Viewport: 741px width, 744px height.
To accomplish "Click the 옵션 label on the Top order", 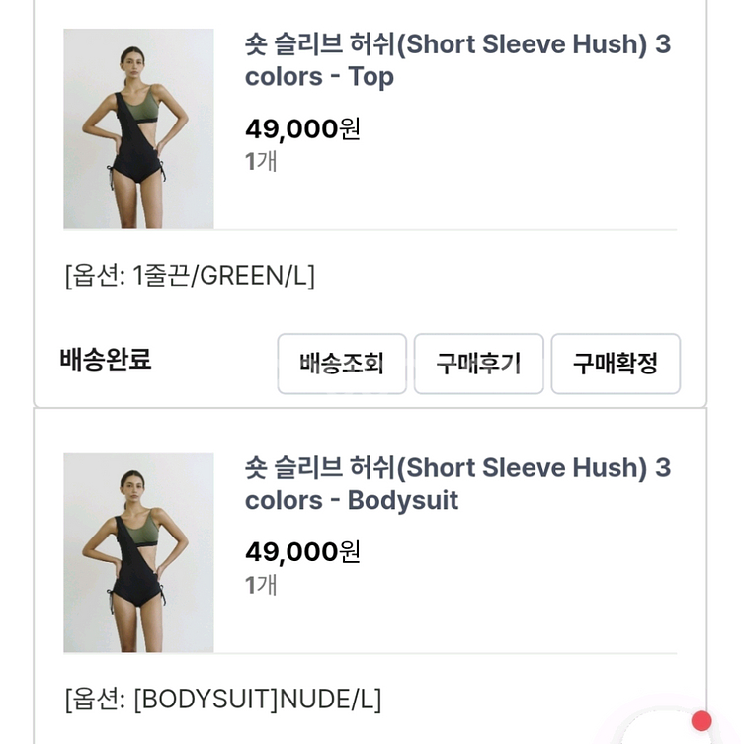I will (x=95, y=276).
